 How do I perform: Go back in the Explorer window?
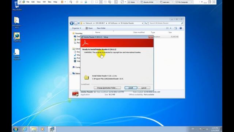pyautogui.click(x=72, y=23)
